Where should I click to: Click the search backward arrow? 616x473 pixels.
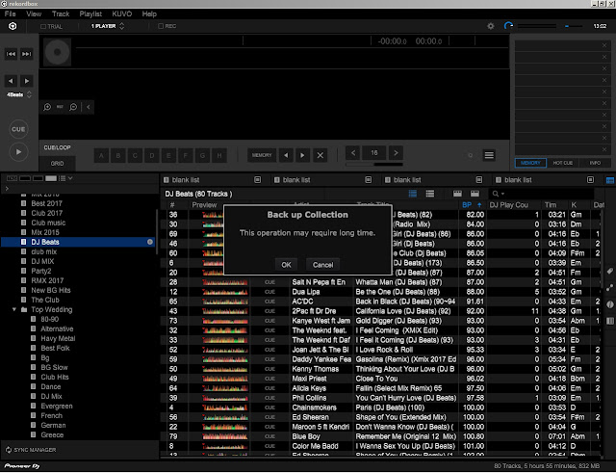(x=11, y=81)
